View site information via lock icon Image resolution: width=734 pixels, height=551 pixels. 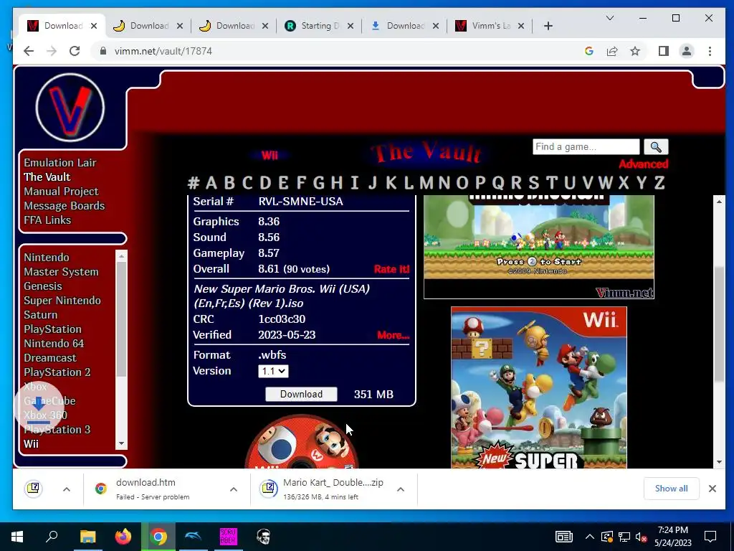point(103,51)
